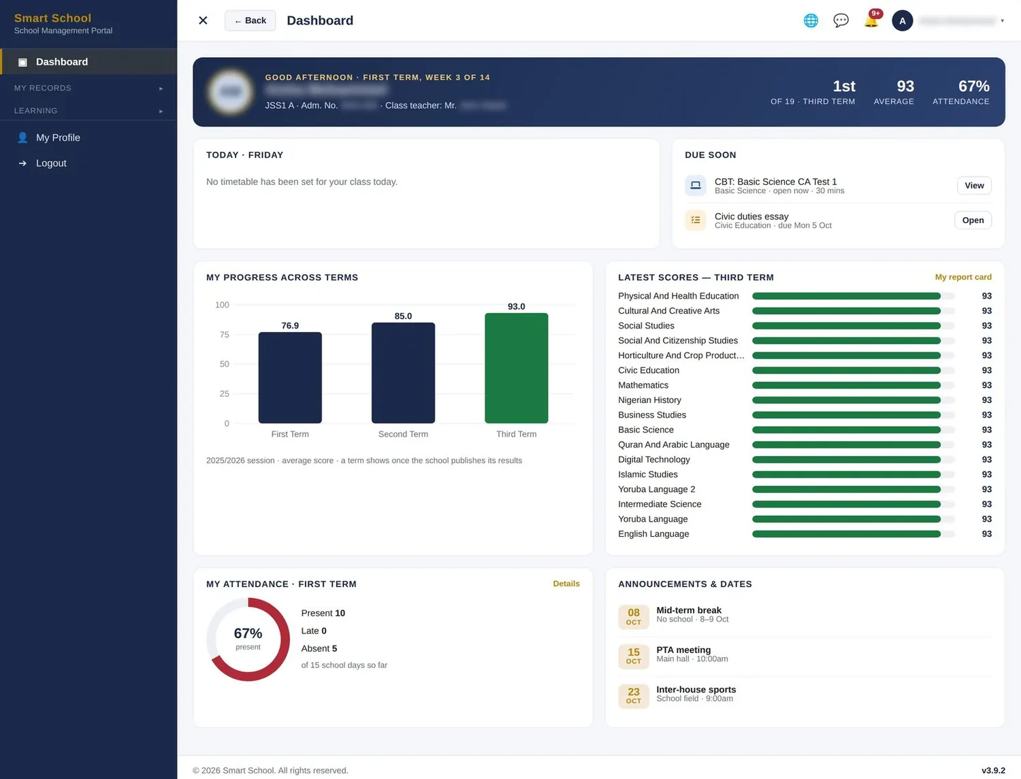The height and width of the screenshot is (779, 1021).
Task: Open the My report card link
Action: pos(963,277)
